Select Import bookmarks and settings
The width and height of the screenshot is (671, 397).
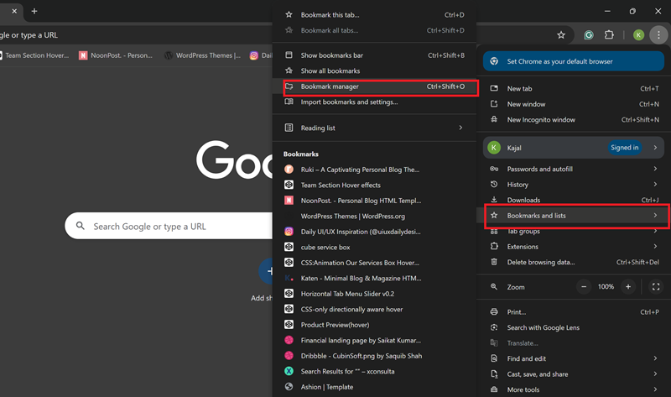374,102
